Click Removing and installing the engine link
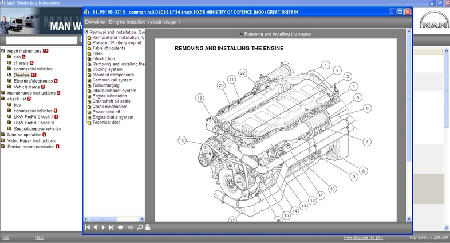 coord(278,34)
